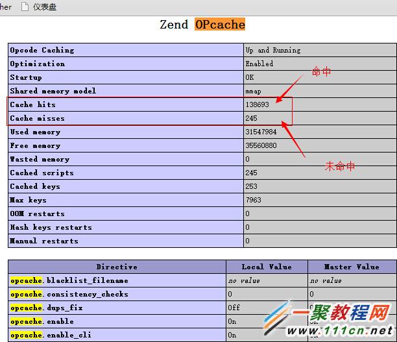Select the cache hits value 138693

click(x=257, y=104)
